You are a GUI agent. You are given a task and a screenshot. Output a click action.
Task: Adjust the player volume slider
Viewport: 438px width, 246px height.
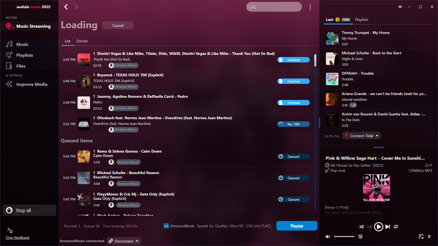click(344, 236)
